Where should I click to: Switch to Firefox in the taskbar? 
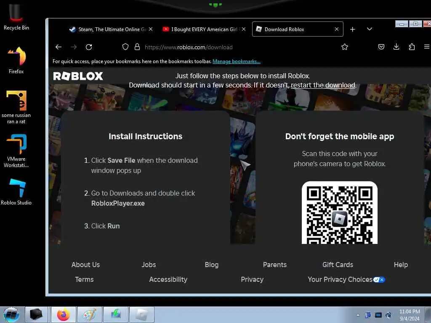point(64,315)
